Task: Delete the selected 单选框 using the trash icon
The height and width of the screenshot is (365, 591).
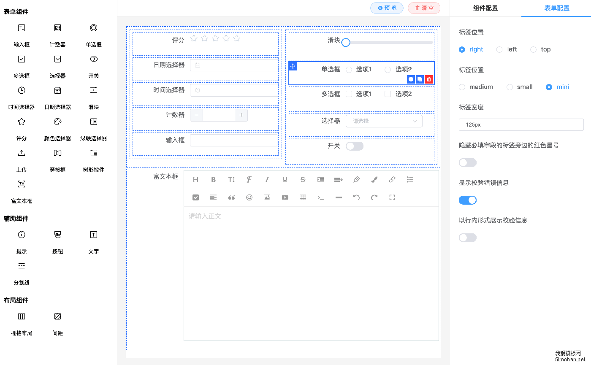Action: 428,79
